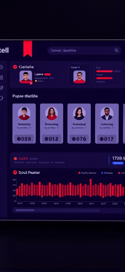Click the red circle icon beside Clertlelie
The width and height of the screenshot is (125, 272).
pos(15,67)
